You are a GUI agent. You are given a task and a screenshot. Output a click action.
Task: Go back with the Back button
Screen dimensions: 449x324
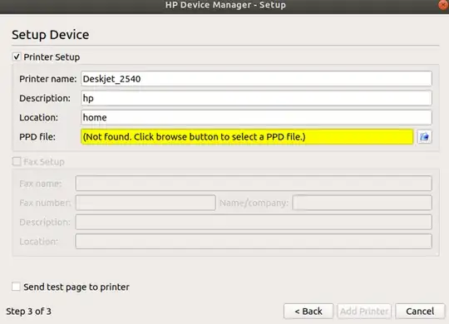308,311
